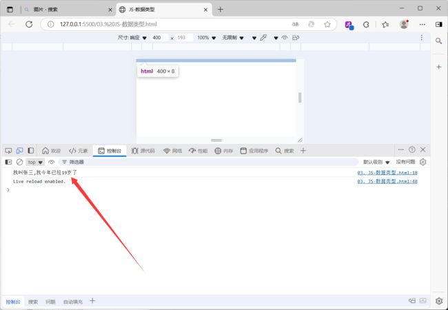
Task: Expand the dropdown arrow after the eyedropper
Action: point(276,38)
